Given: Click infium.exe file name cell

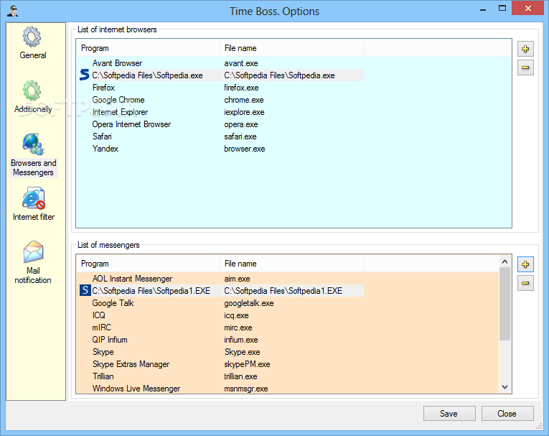Looking at the screenshot, I should (241, 340).
